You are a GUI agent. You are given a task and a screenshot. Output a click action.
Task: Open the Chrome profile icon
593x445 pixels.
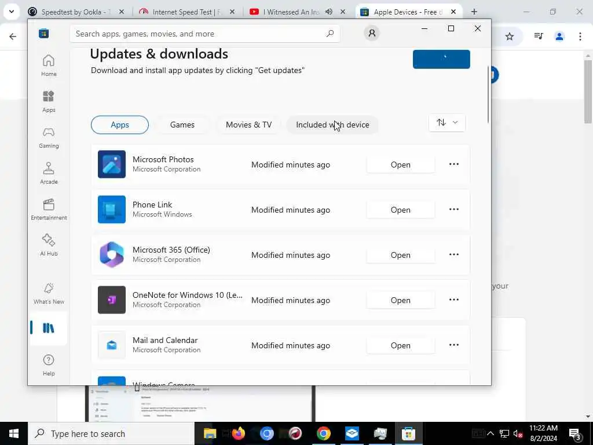(x=559, y=37)
